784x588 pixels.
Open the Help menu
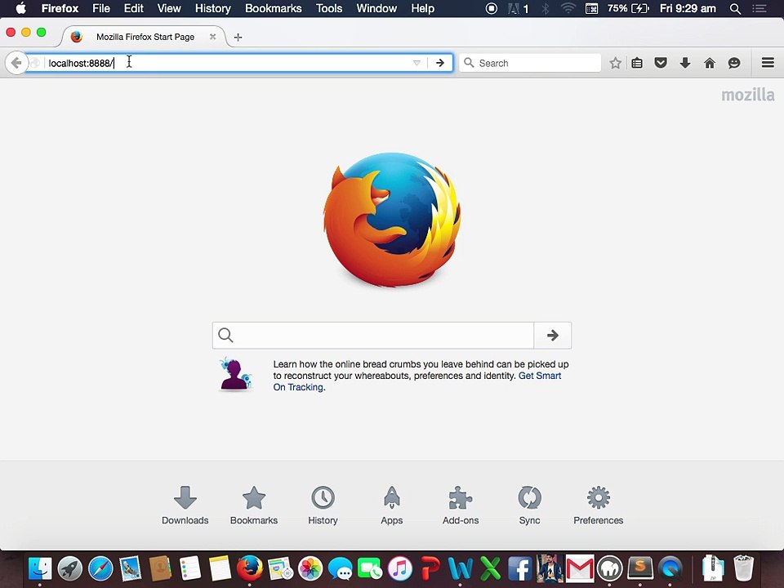click(x=422, y=8)
